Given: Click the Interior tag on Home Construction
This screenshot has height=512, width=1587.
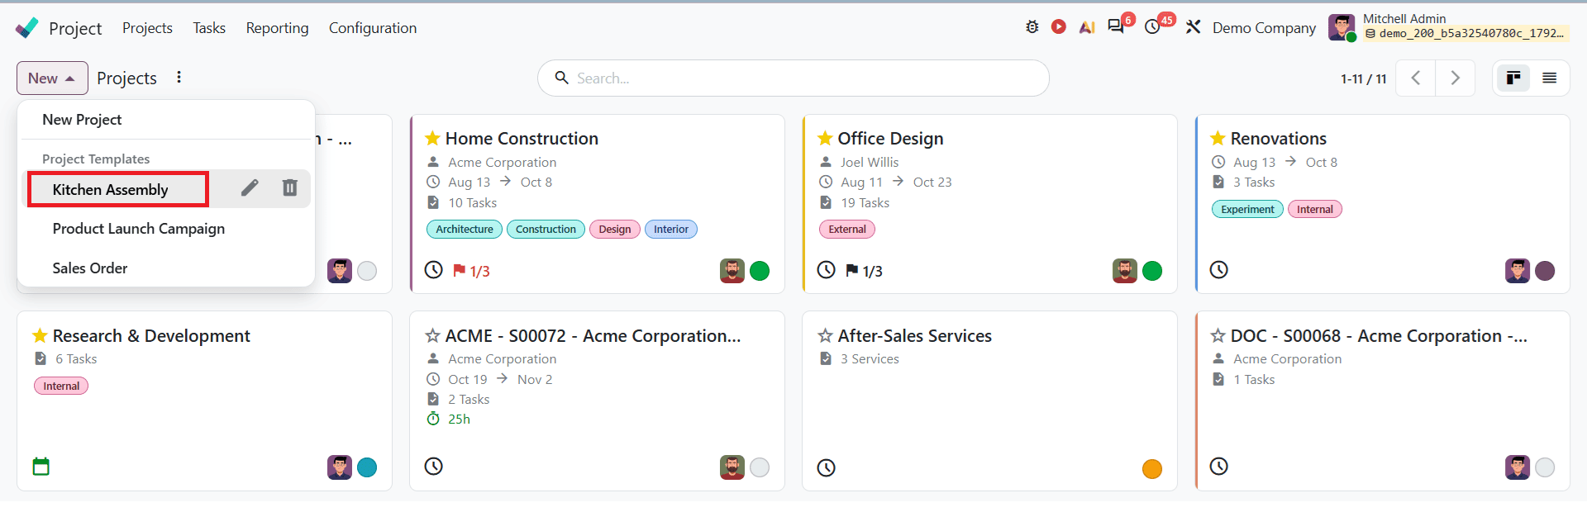Looking at the screenshot, I should pyautogui.click(x=671, y=229).
